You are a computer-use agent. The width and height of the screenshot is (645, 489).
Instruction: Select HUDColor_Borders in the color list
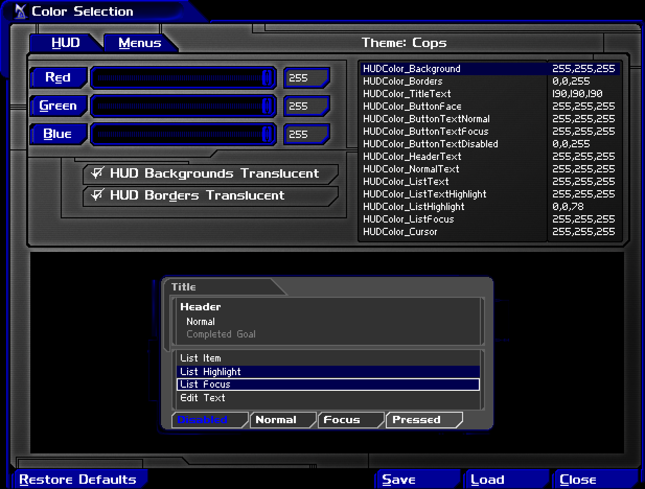pos(490,81)
